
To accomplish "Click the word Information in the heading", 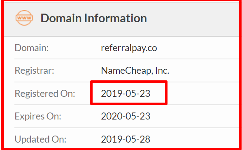I will tap(115, 18).
